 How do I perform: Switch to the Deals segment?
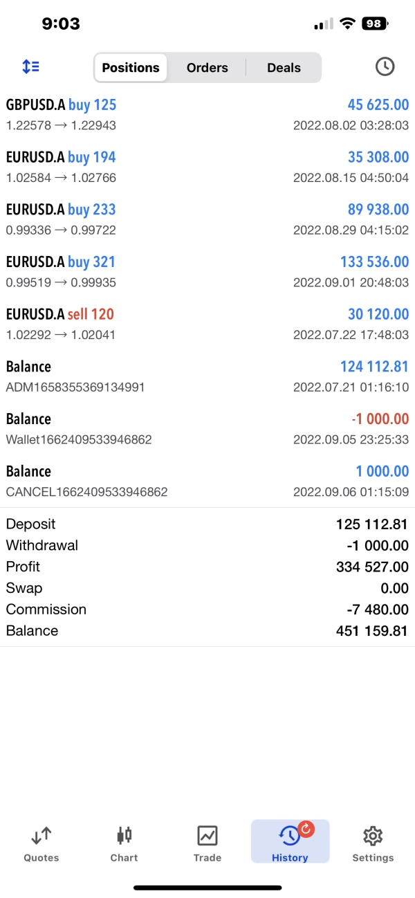point(284,68)
